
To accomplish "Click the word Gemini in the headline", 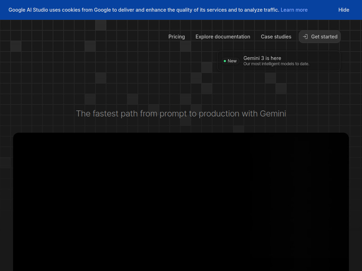I will (273, 114).
